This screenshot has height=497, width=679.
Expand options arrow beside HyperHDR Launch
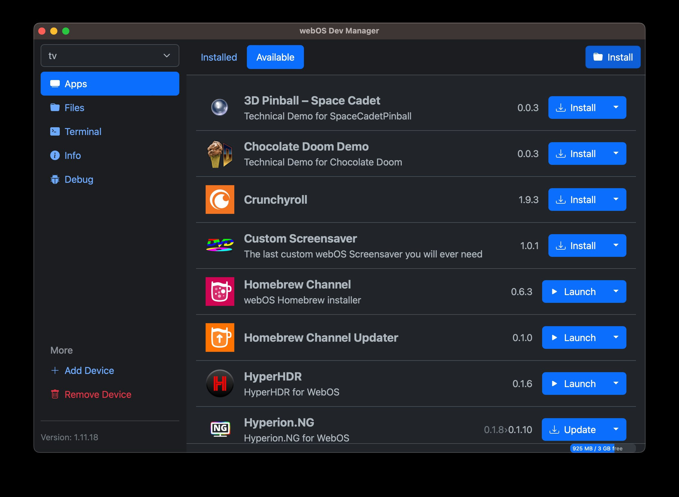point(616,384)
